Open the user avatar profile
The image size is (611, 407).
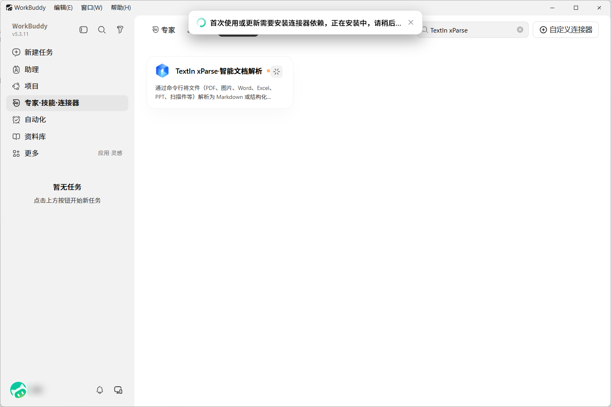18,390
